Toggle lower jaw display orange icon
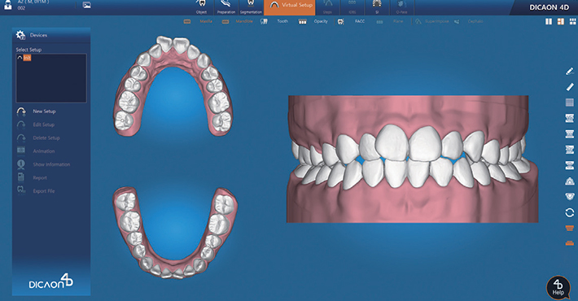The height and width of the screenshot is (301, 578). click(570, 242)
